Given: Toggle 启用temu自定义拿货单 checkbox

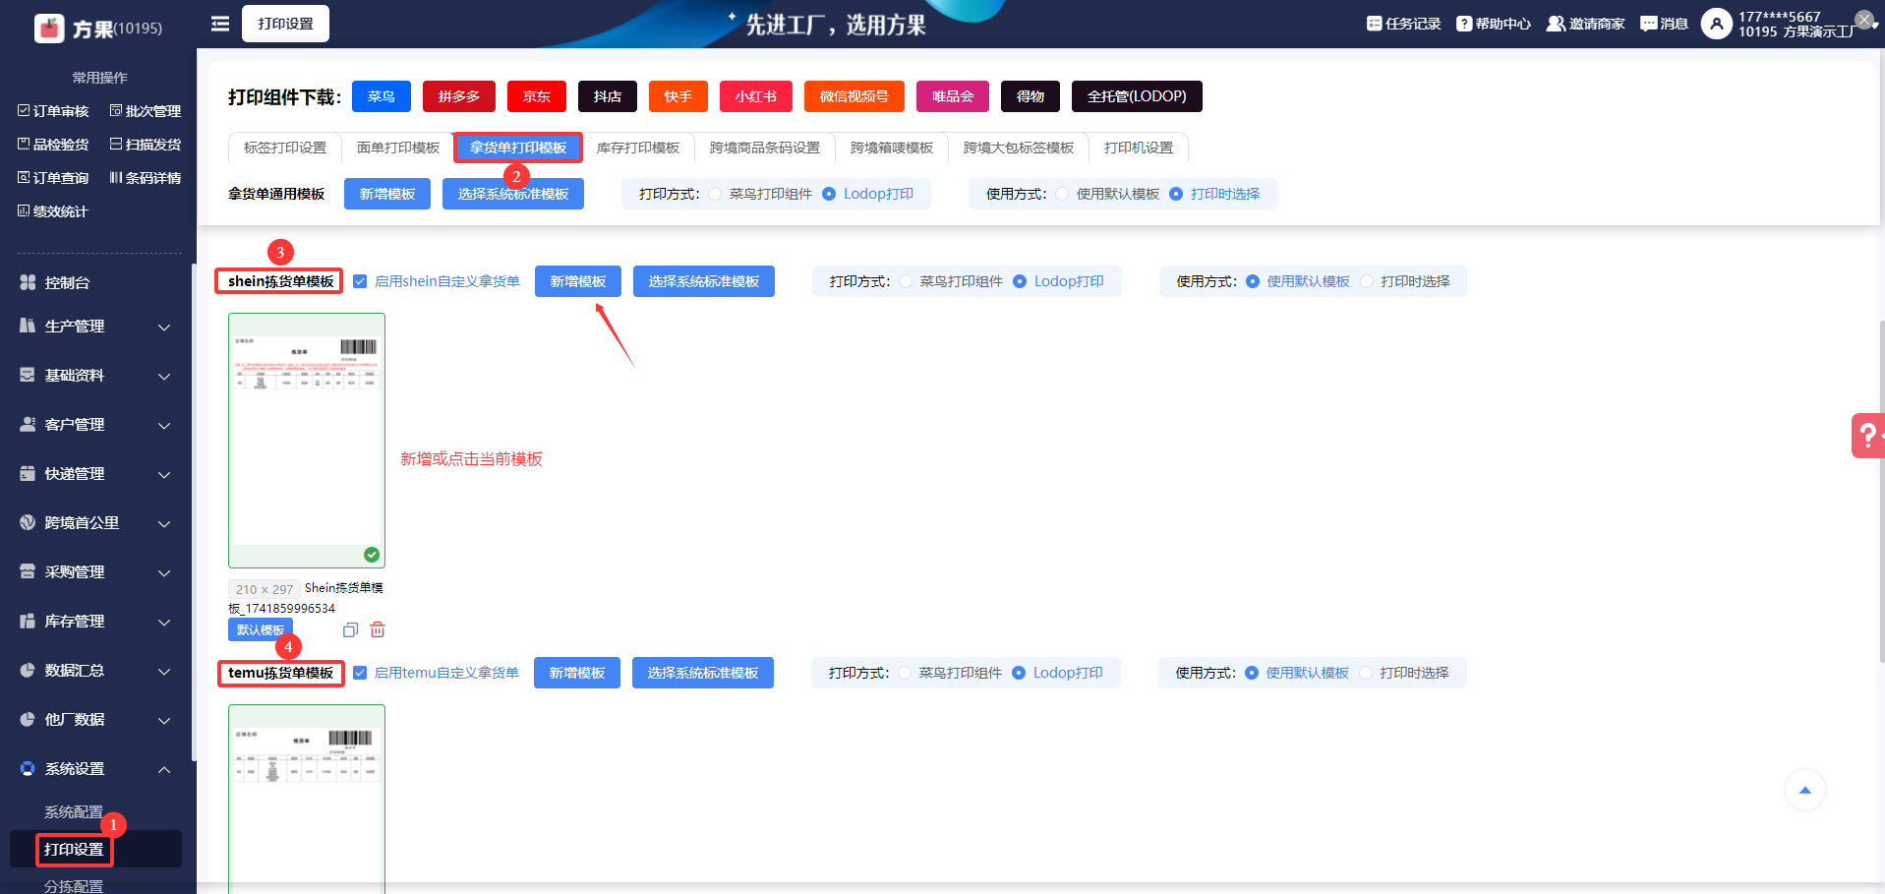Looking at the screenshot, I should pyautogui.click(x=360, y=673).
